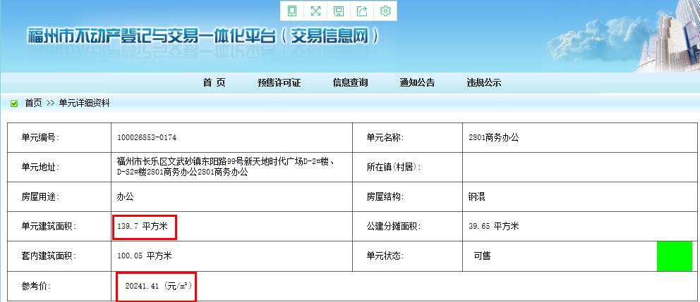Click the unit name 2801商务办公 value
Viewport: 700px width, 302px height.
pyautogui.click(x=494, y=138)
